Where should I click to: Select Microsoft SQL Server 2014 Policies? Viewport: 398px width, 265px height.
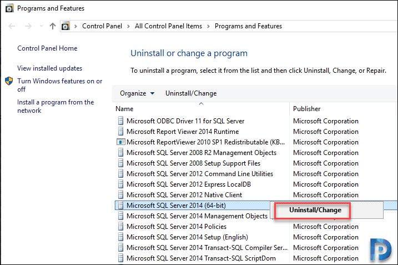click(177, 226)
